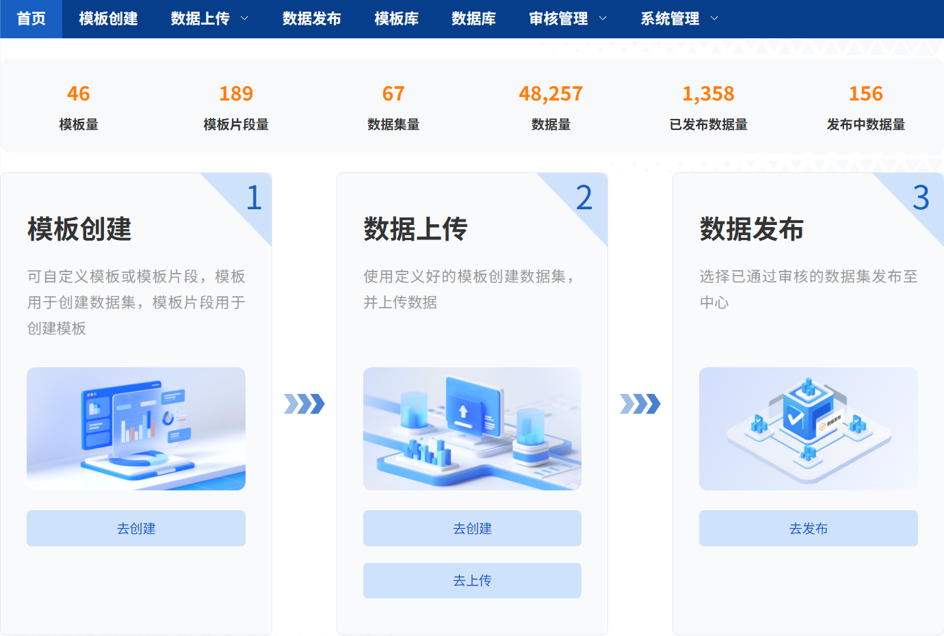
Task: Open the 数据库 navigation item
Action: point(474,18)
